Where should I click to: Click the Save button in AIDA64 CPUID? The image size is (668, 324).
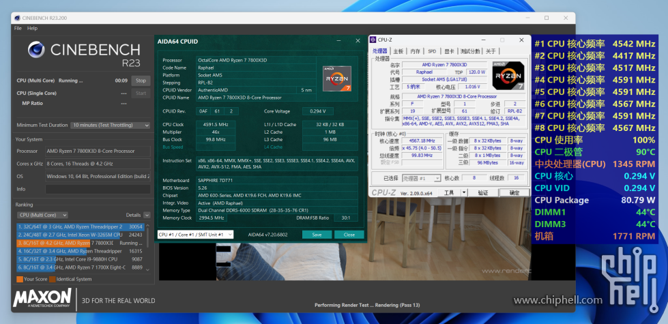click(x=317, y=235)
